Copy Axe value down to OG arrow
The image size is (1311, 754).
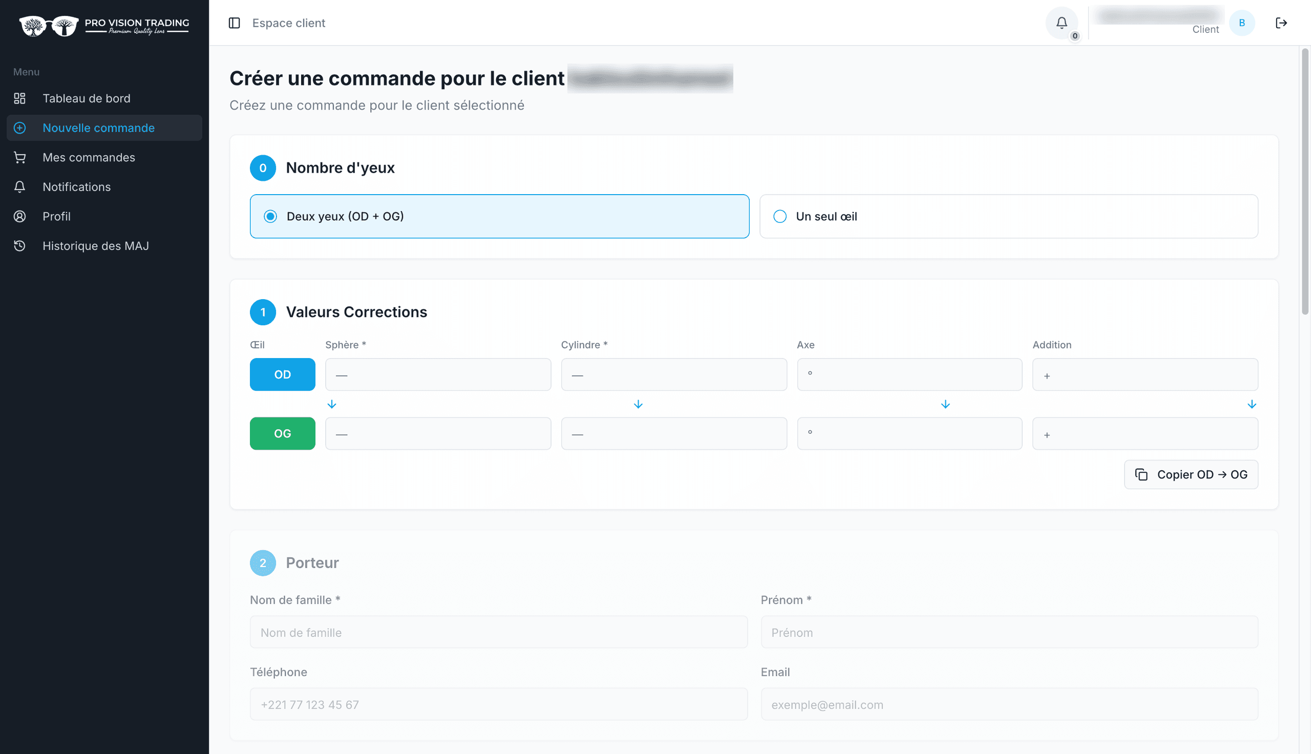(x=945, y=404)
